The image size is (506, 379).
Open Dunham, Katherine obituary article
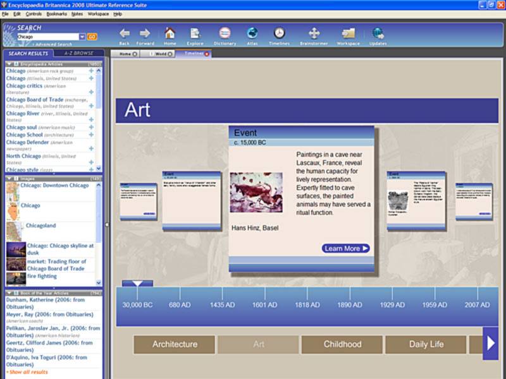[x=46, y=303]
